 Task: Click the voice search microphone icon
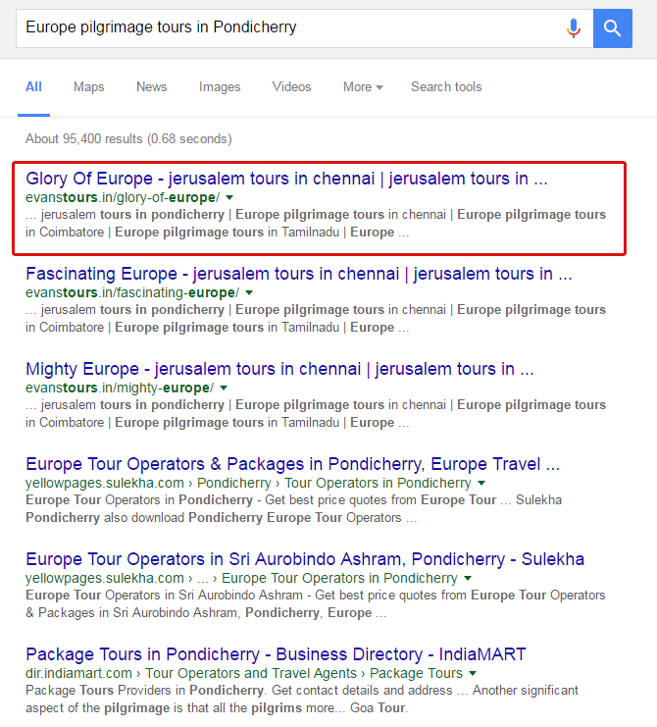[x=574, y=28]
